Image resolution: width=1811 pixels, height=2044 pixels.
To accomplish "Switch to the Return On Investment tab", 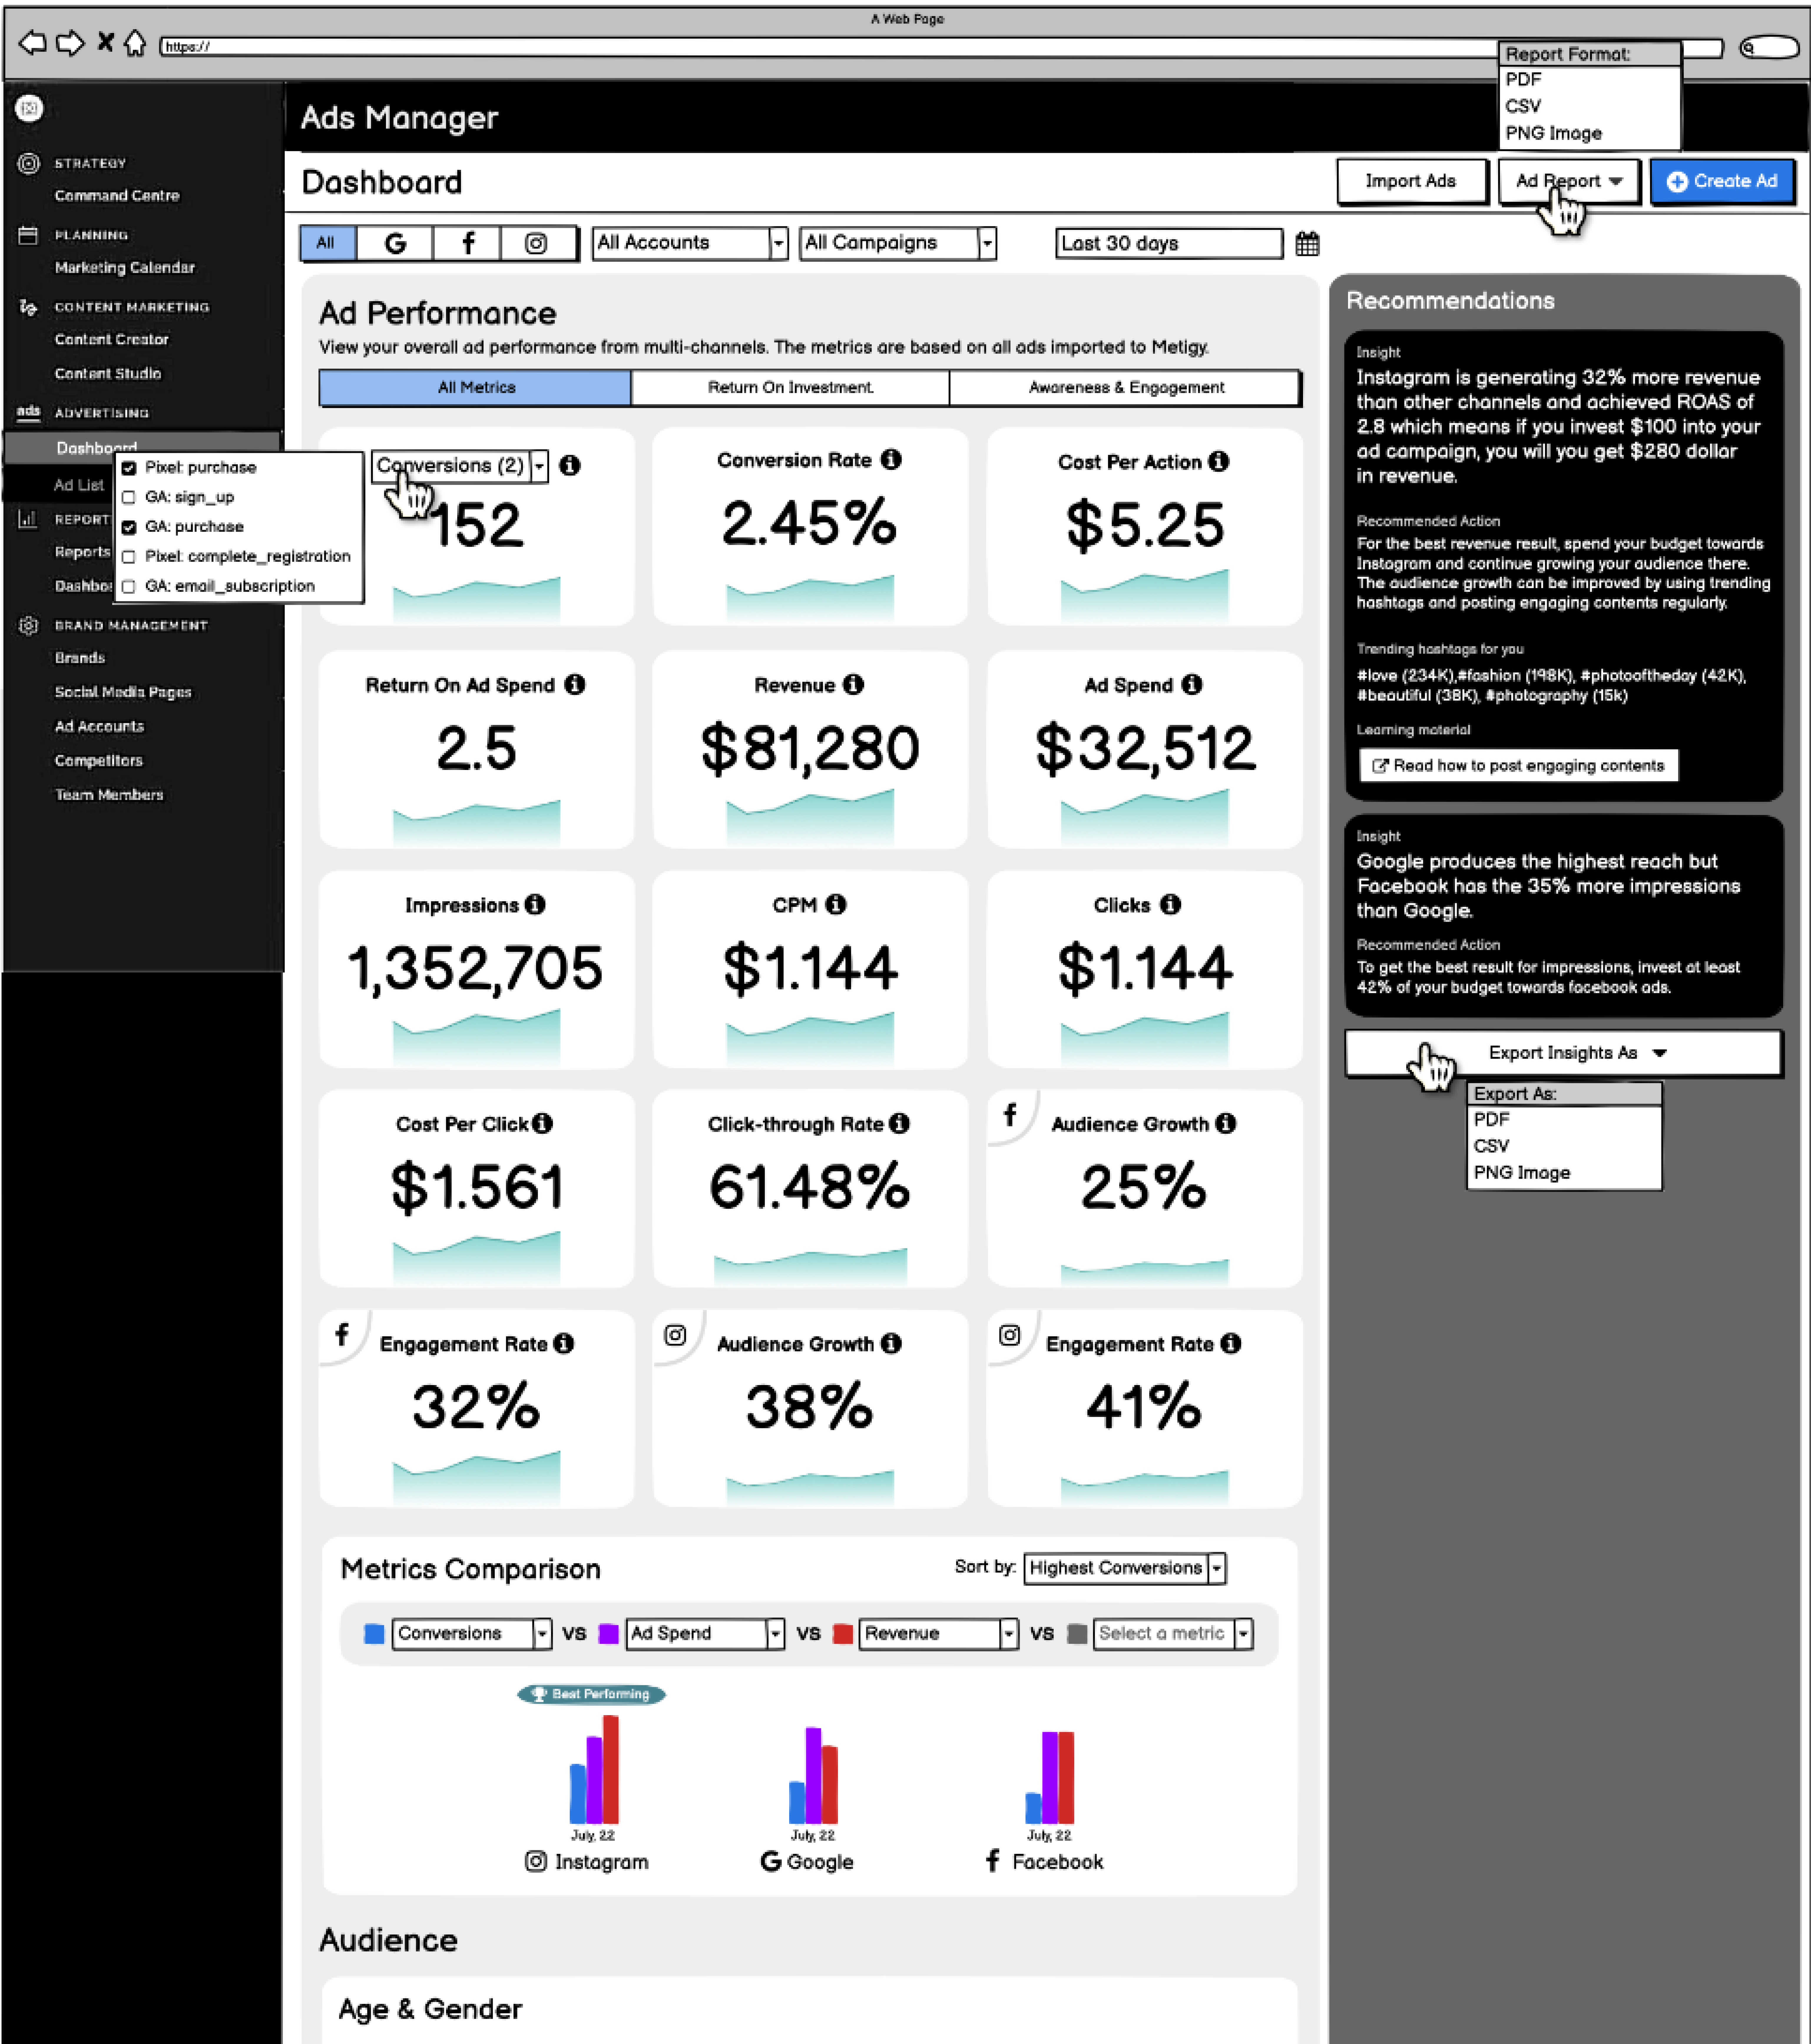I will pyautogui.click(x=790, y=388).
